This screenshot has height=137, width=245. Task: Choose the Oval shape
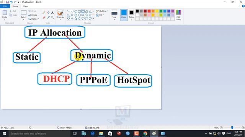click(76, 11)
